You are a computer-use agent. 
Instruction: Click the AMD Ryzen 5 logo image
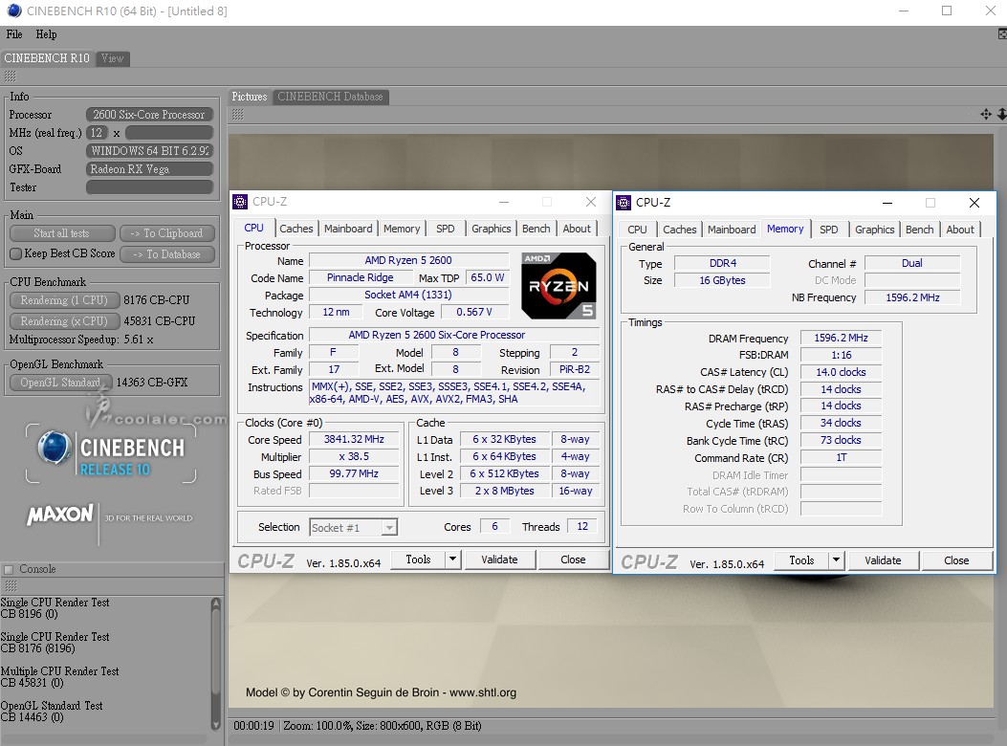click(x=558, y=286)
